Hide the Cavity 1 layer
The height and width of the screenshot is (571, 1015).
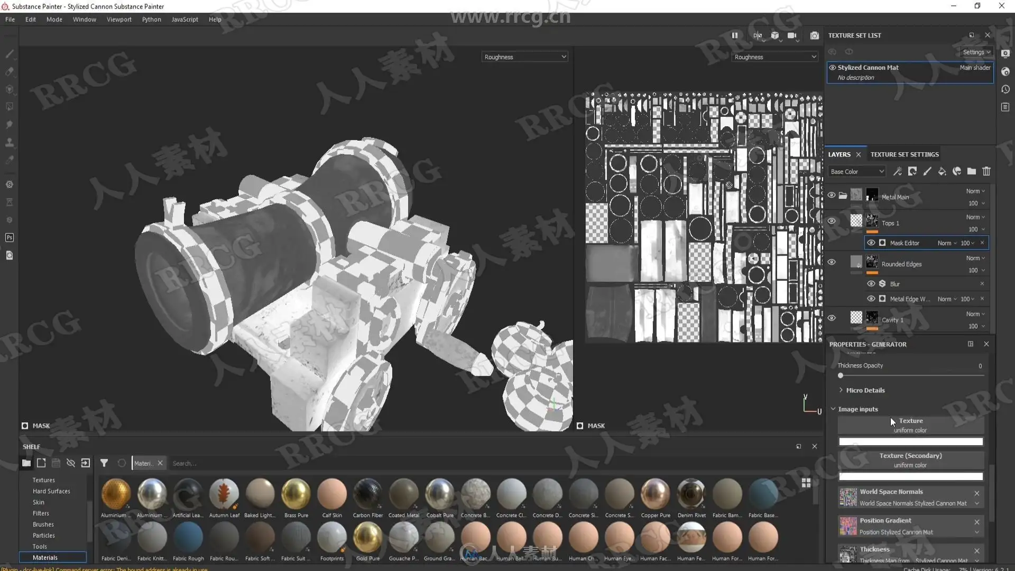[x=832, y=318]
